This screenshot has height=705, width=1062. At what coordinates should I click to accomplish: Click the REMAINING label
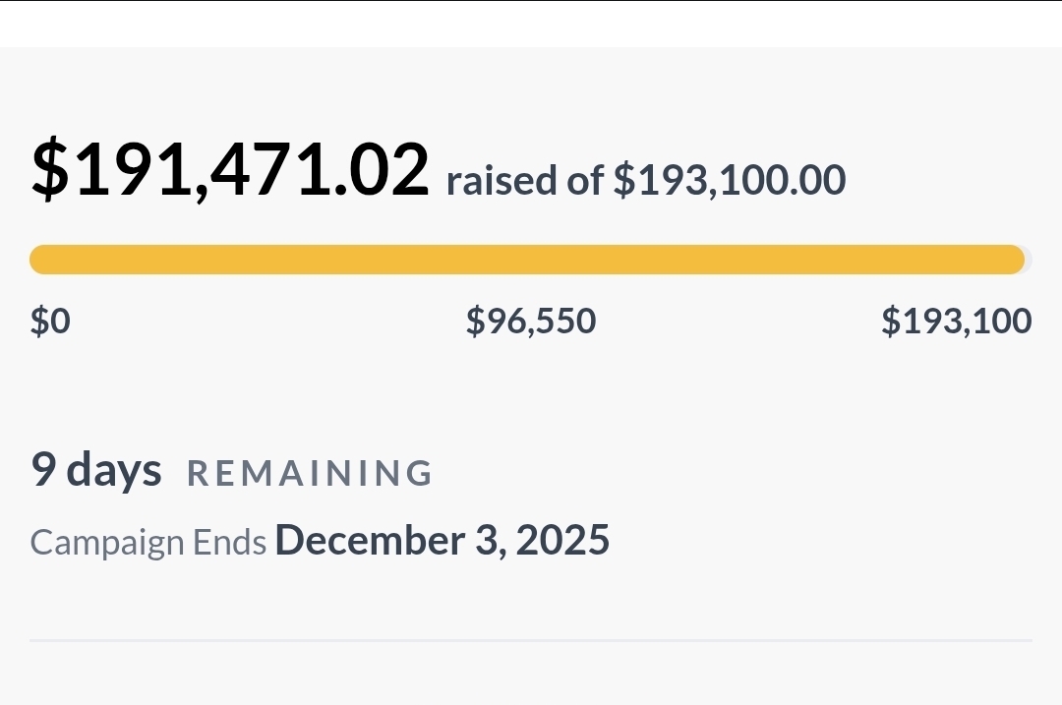(x=310, y=473)
